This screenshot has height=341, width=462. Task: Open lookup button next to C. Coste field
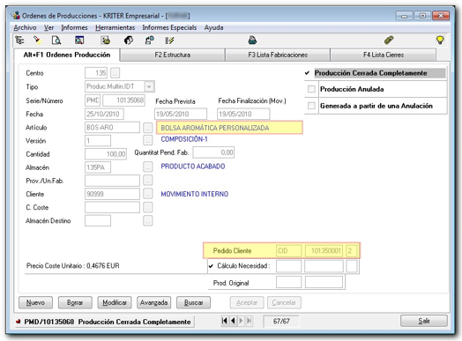click(x=147, y=207)
